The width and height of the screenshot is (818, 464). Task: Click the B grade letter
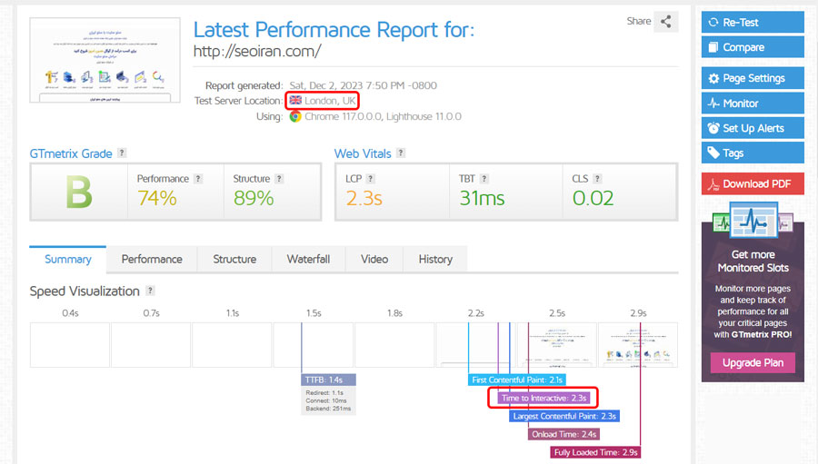(79, 193)
